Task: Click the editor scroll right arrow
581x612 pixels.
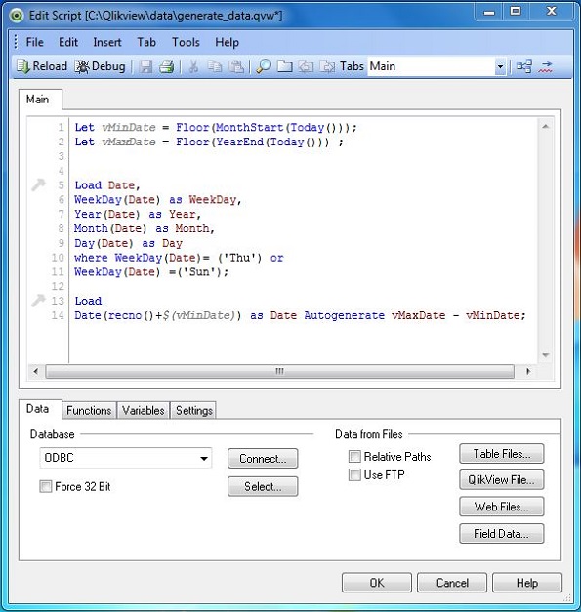Action: [528, 371]
